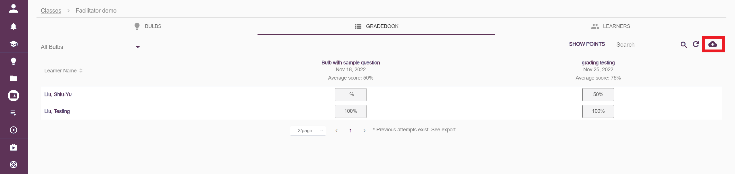Image resolution: width=735 pixels, height=174 pixels.
Task: Open the 2/page size dropdown
Action: (308, 130)
